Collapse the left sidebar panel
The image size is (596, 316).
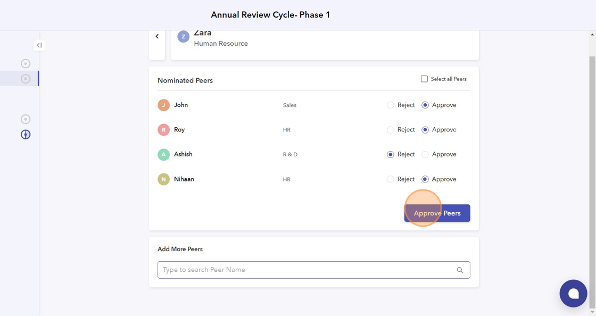[39, 45]
